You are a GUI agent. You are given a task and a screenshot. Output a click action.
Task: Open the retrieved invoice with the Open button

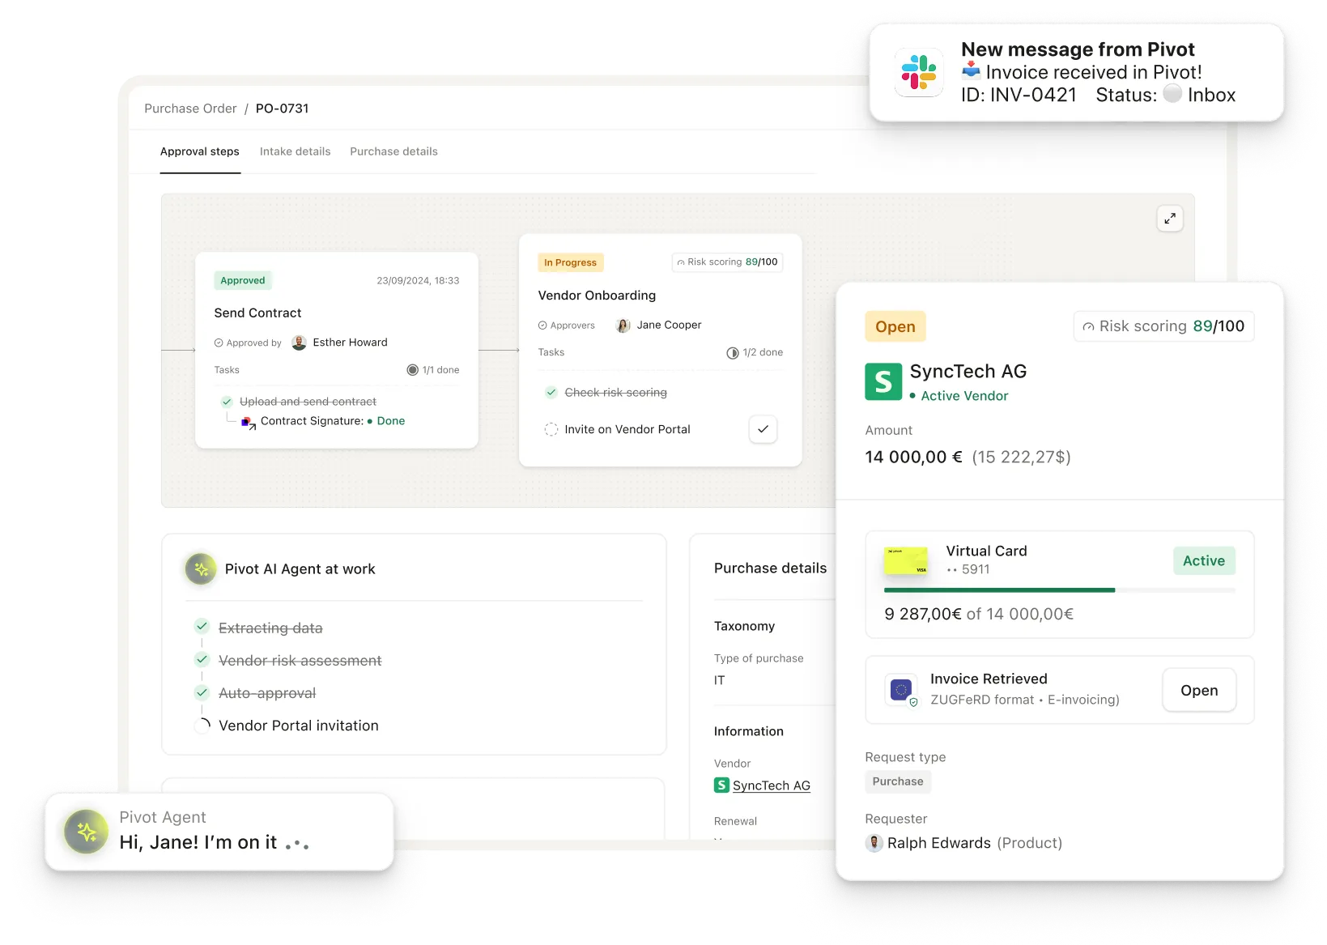pyautogui.click(x=1199, y=690)
